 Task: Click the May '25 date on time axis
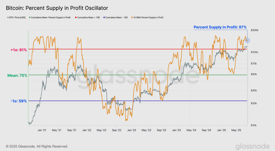236,130
